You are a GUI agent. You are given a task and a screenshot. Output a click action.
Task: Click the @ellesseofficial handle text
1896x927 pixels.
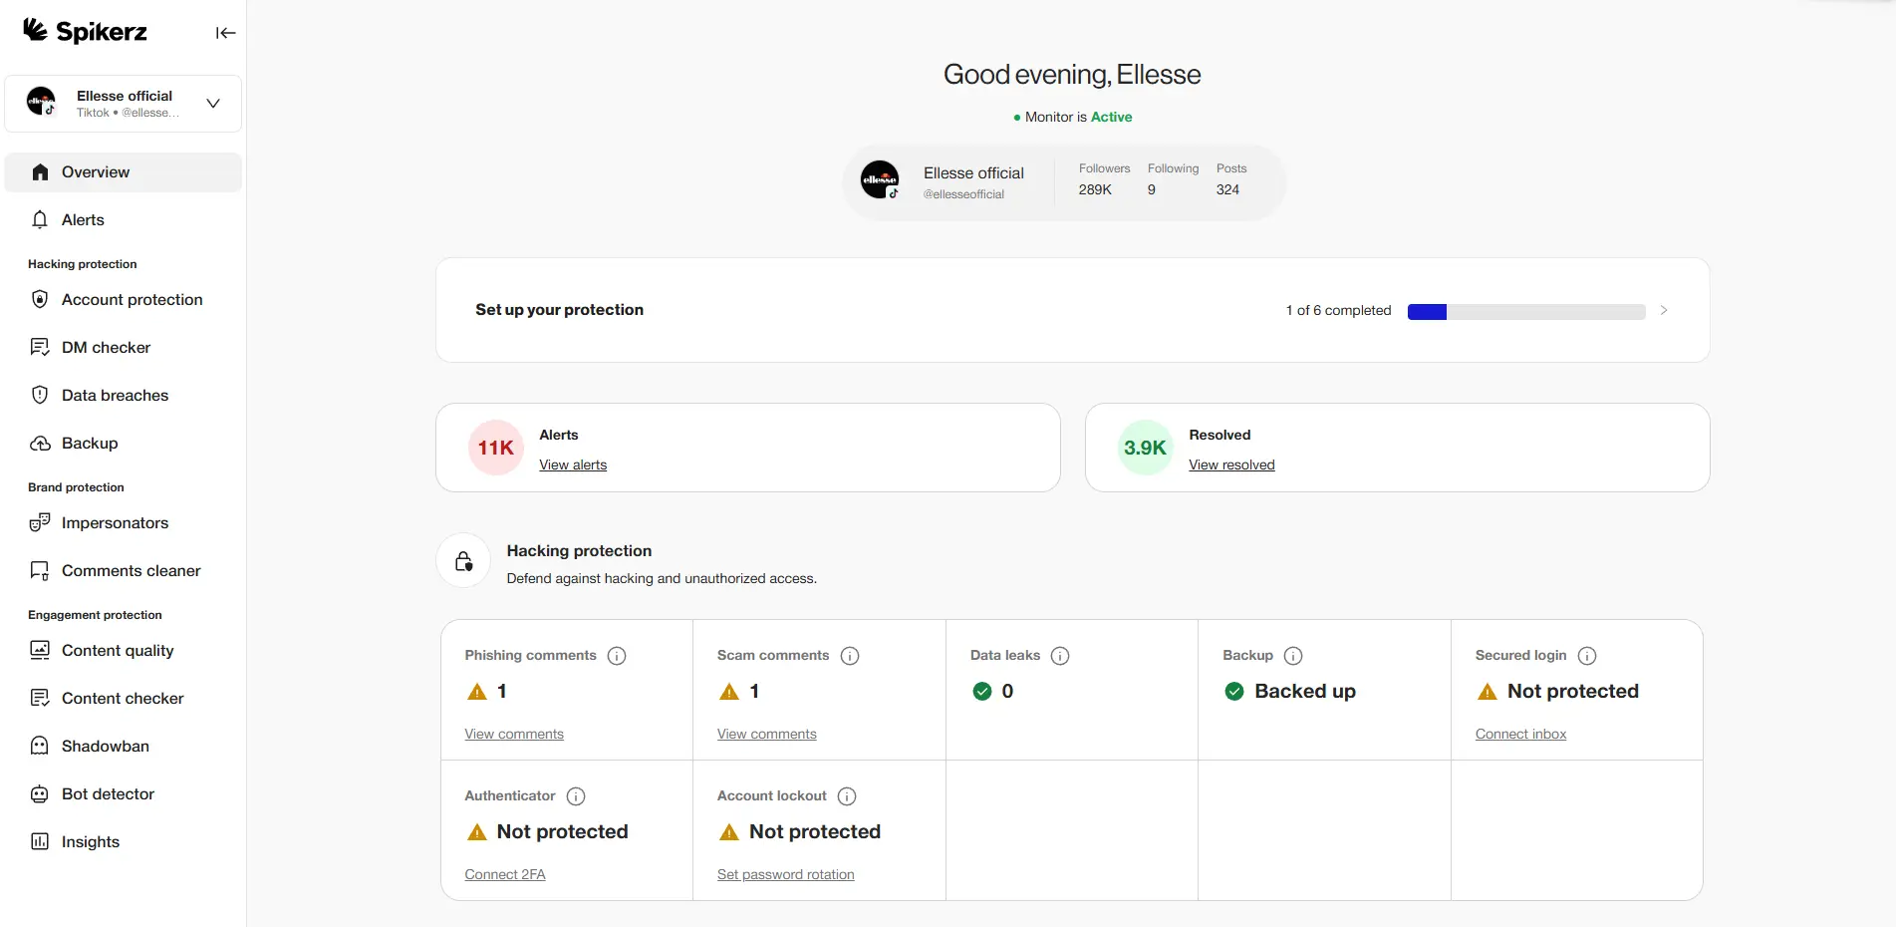coord(963,195)
